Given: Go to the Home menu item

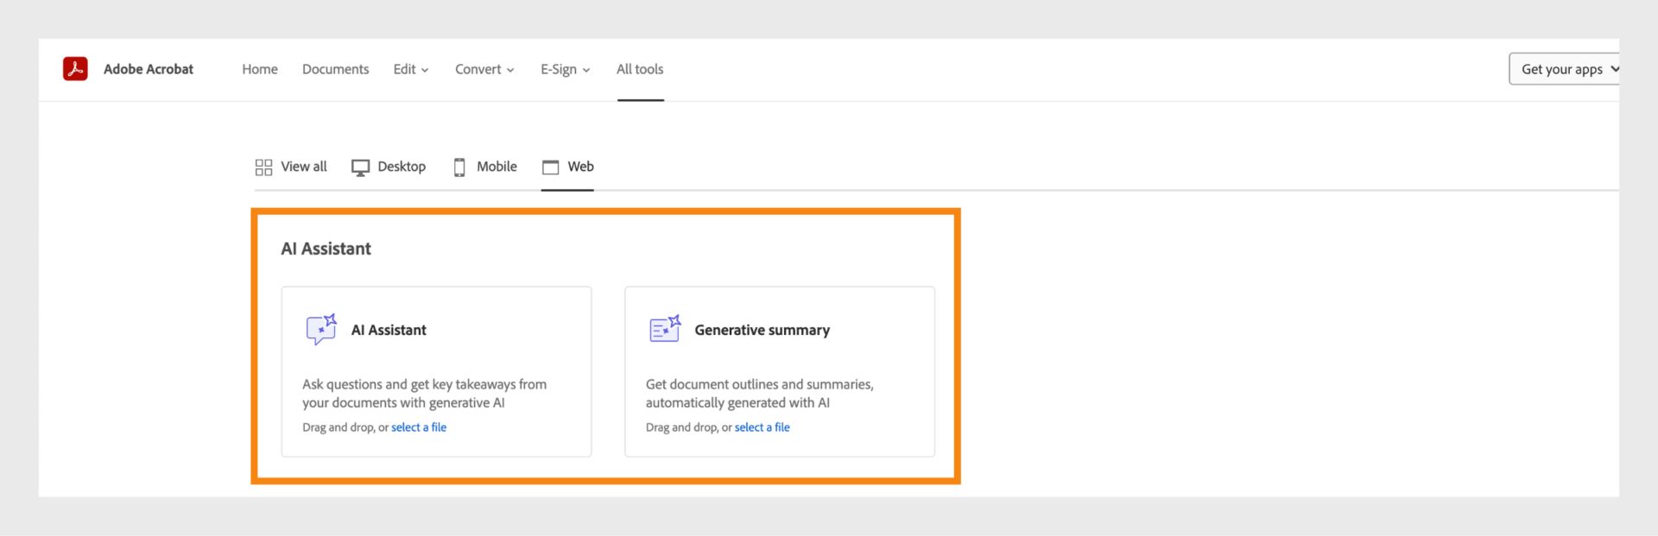Looking at the screenshot, I should click(260, 69).
